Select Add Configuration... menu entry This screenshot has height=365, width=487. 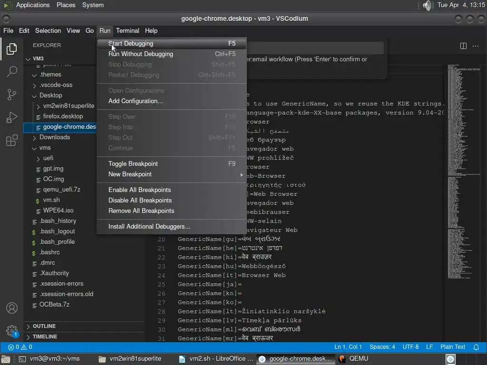(x=172, y=101)
